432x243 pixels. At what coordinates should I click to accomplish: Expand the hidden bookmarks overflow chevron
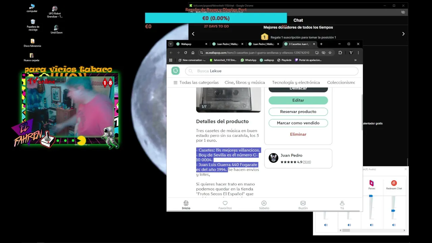coord(355,60)
